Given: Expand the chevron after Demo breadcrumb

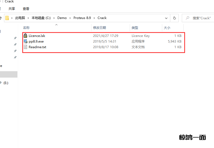Looking at the screenshot, I should [x=70, y=18].
